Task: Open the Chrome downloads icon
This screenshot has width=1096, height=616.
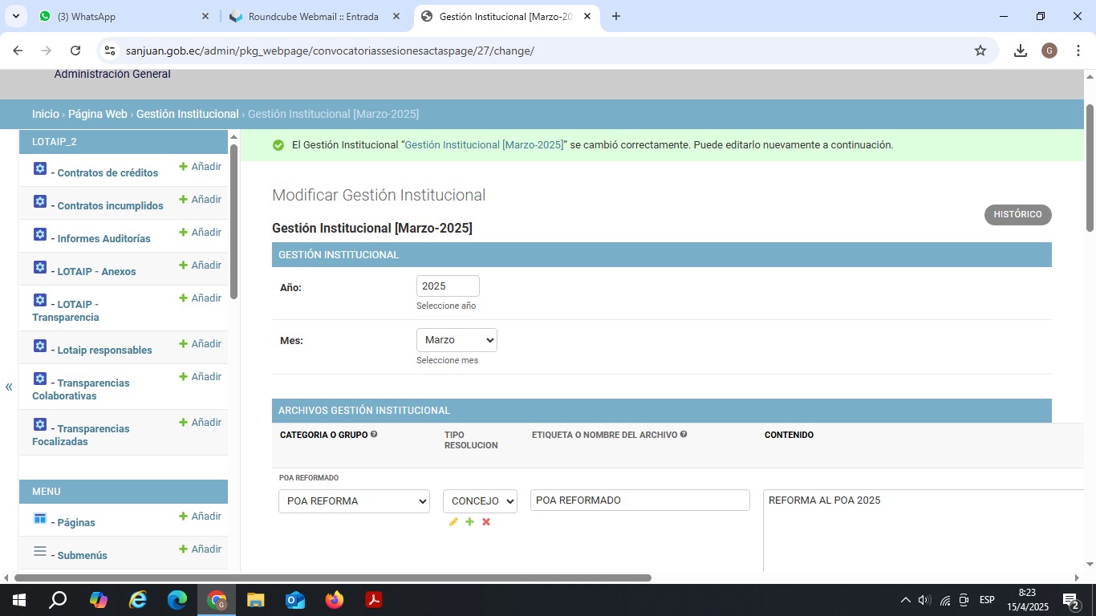Action: coord(1020,51)
